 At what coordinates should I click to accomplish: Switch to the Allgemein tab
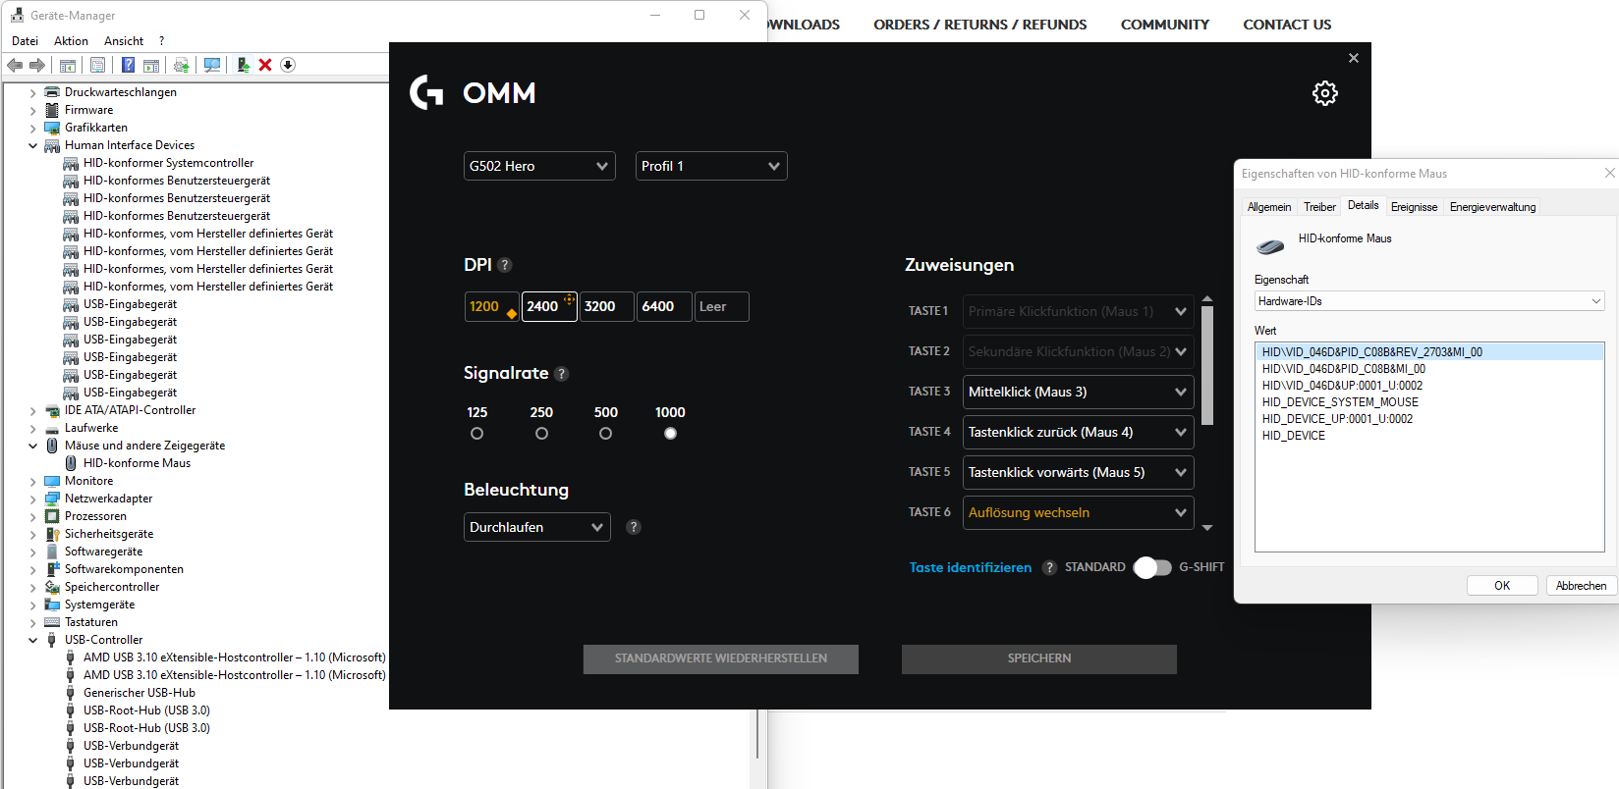point(1269,207)
